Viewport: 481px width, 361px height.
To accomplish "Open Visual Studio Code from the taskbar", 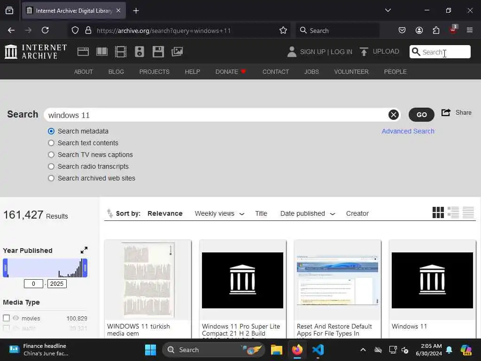I will 318,350.
